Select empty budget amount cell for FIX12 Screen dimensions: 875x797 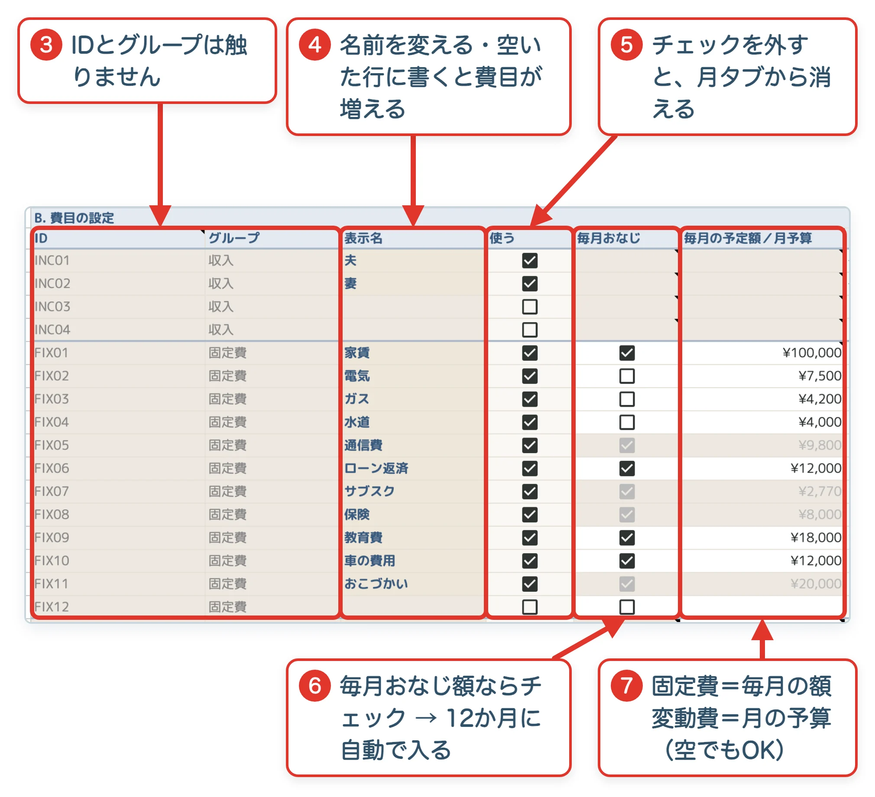(762, 606)
